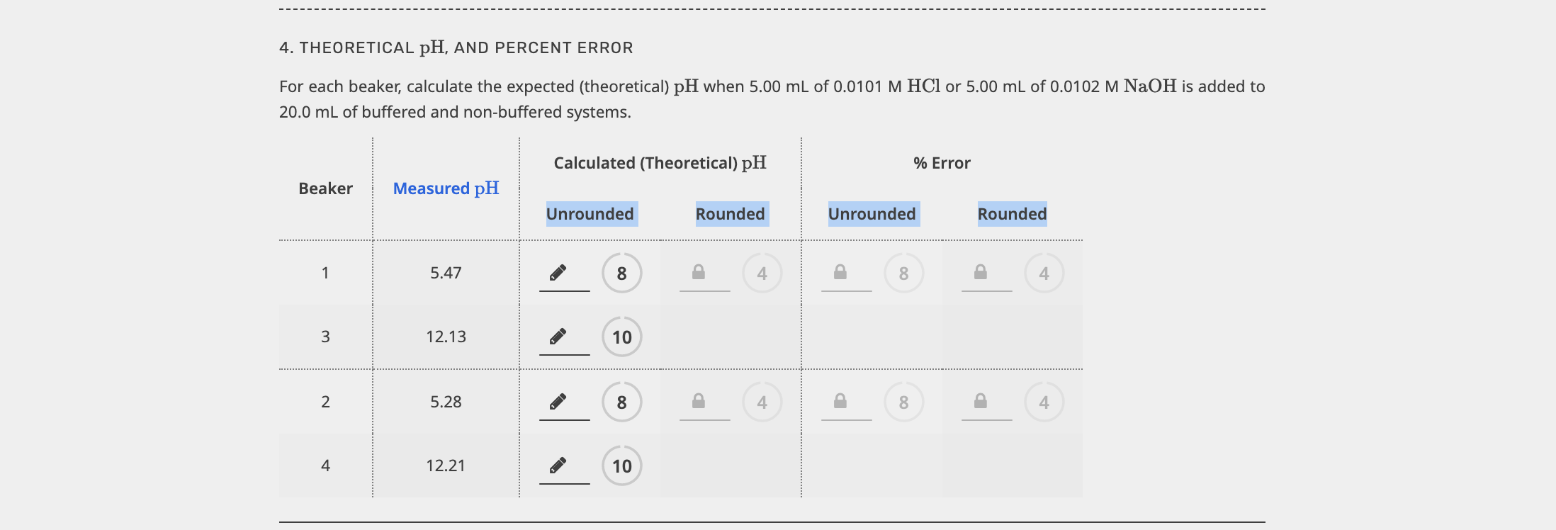Viewport: 1556px width, 530px height.
Task: Click the lock icon on Beaker 1's rounded pH field
Action: click(699, 270)
